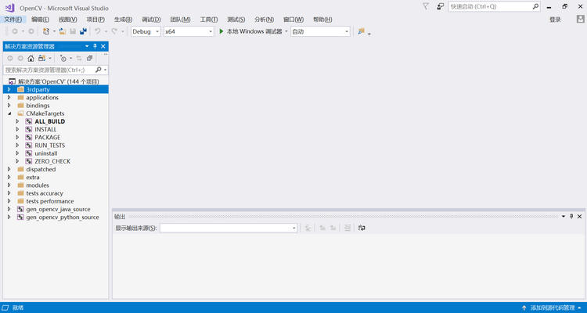Click the feedback icon near Quick Launch

(440, 6)
